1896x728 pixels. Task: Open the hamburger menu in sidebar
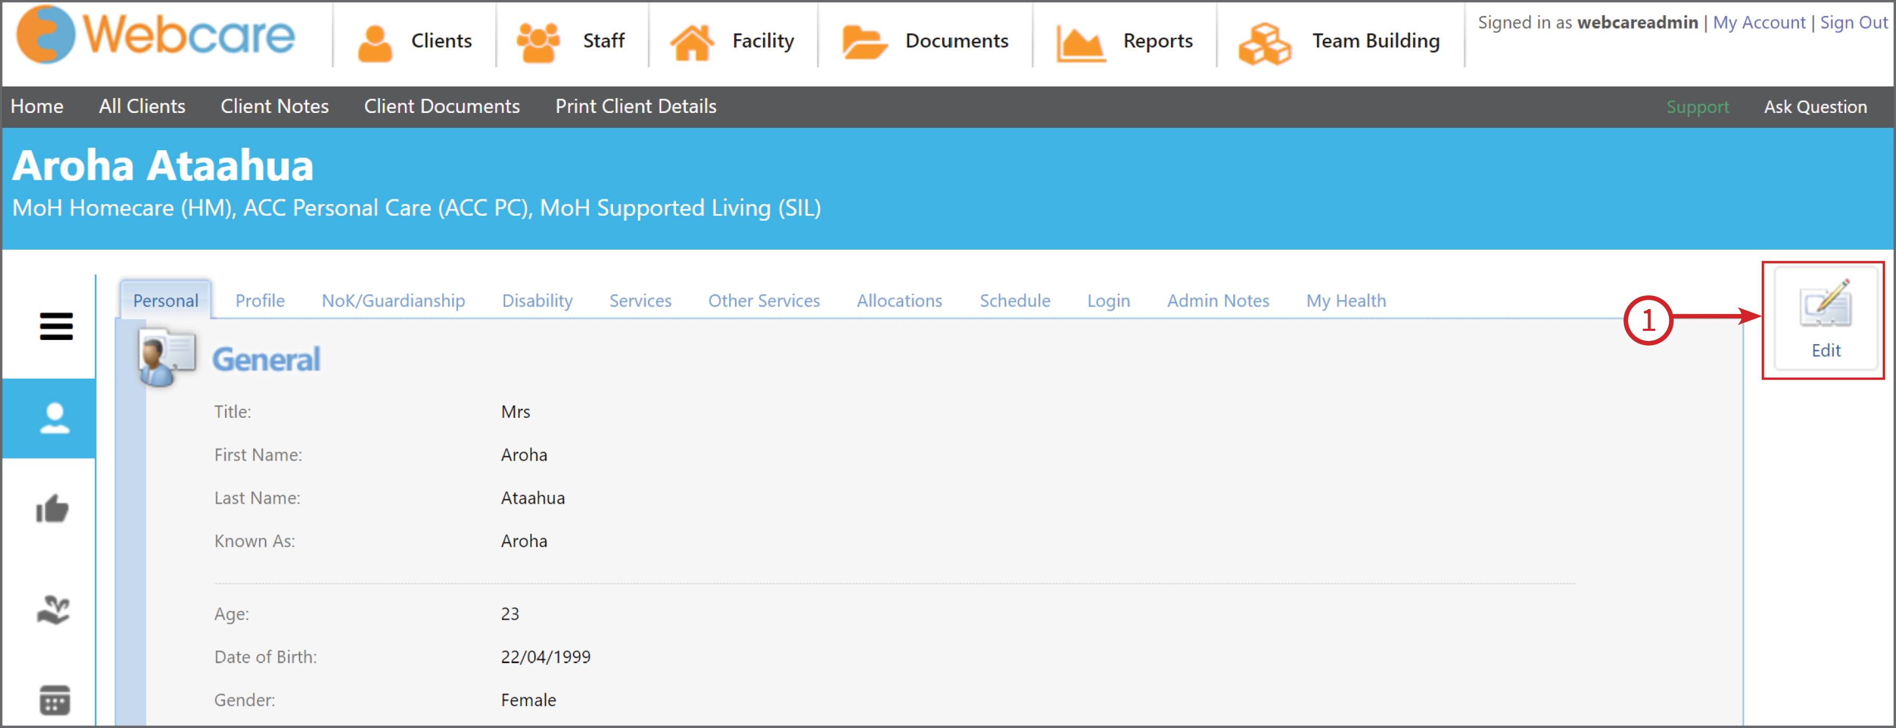56,326
